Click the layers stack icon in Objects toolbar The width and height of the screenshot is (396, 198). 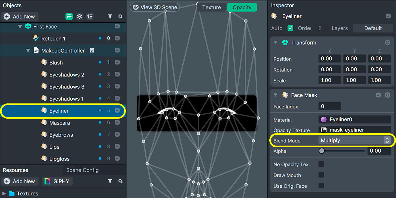click(x=80, y=17)
